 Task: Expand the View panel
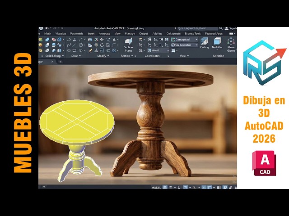click(184, 56)
